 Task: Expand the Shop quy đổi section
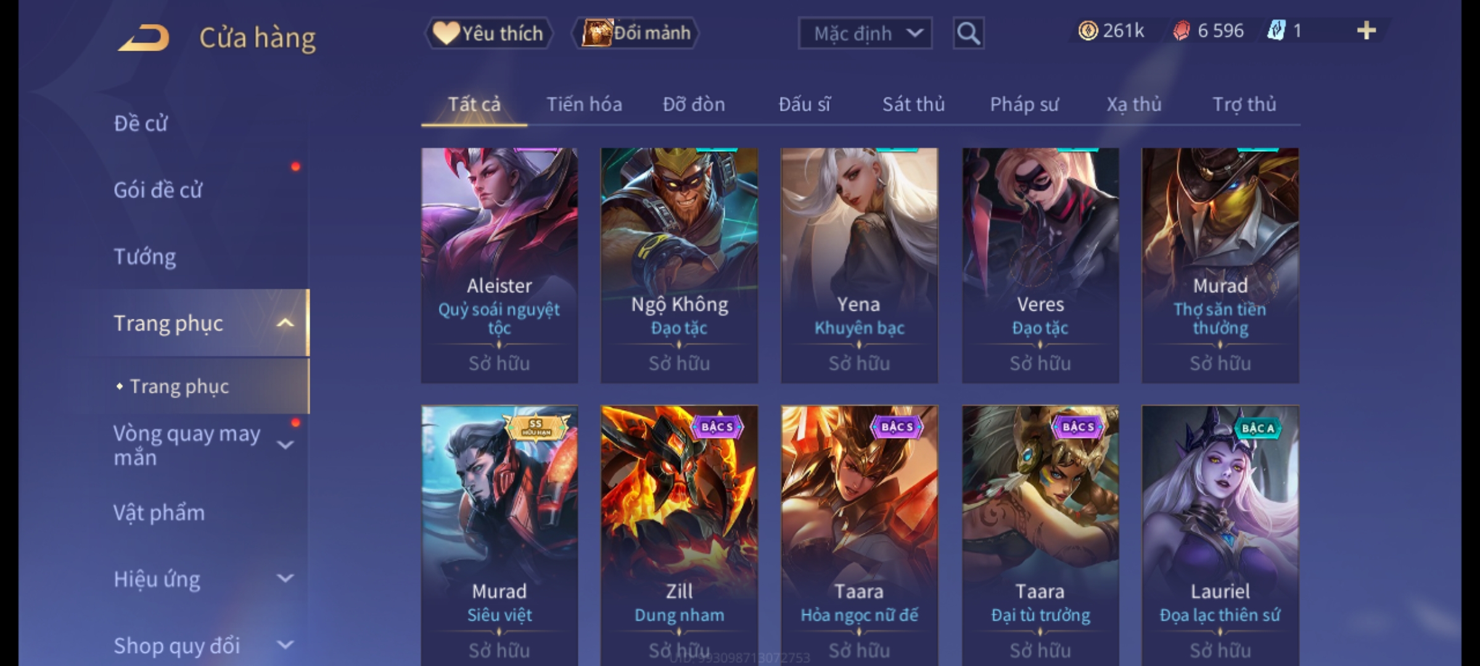pyautogui.click(x=286, y=645)
